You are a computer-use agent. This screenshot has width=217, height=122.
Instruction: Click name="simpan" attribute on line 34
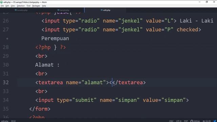120,100
